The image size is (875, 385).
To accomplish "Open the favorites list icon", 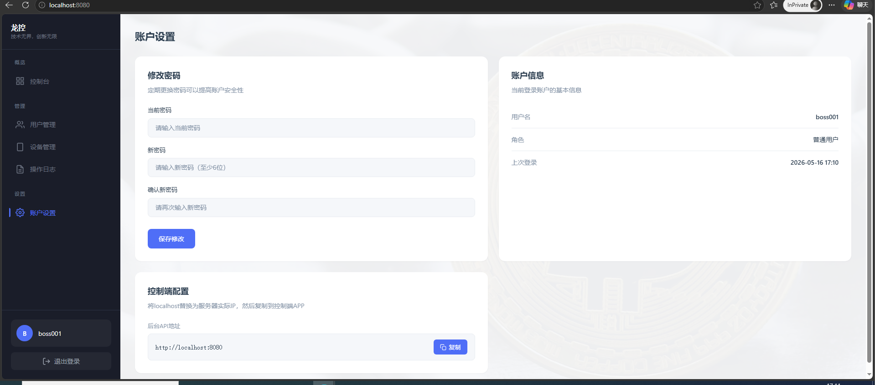I will click(774, 5).
